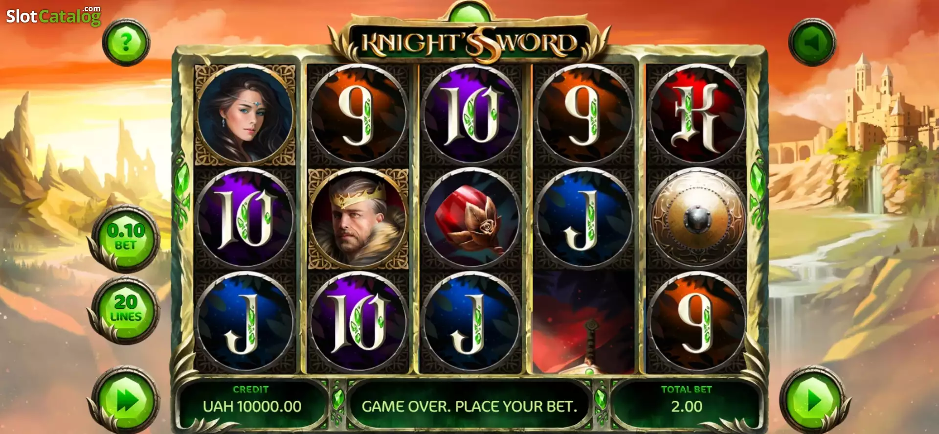Change the 0.10 BET amount
This screenshot has height=434, width=939.
click(x=126, y=238)
